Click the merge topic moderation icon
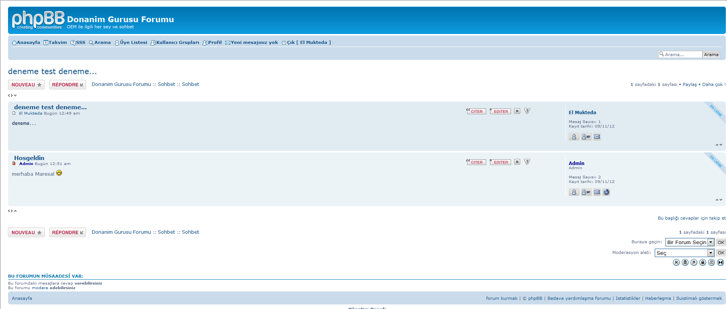The width and height of the screenshot is (727, 309). point(721,262)
